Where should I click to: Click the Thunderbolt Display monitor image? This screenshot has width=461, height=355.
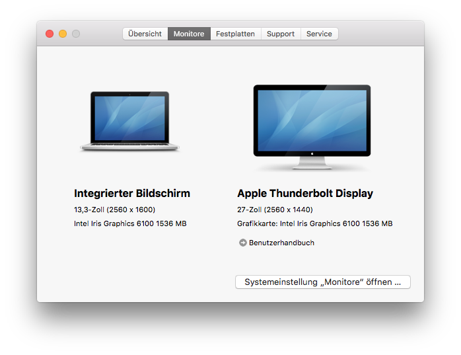click(312, 124)
